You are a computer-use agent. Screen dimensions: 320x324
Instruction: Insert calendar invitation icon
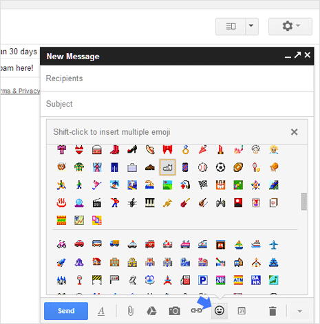(x=242, y=311)
